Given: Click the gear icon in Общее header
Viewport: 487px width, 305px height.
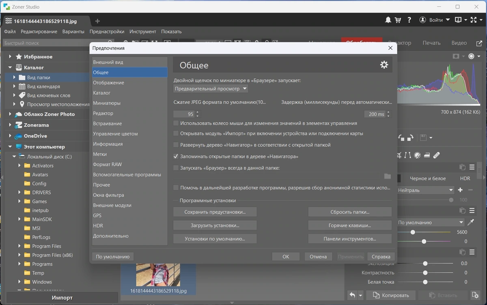Looking at the screenshot, I should pos(384,65).
